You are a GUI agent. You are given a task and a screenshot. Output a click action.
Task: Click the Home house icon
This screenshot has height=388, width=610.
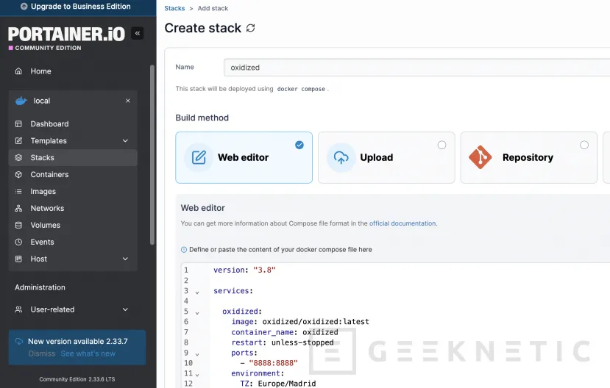(18, 71)
